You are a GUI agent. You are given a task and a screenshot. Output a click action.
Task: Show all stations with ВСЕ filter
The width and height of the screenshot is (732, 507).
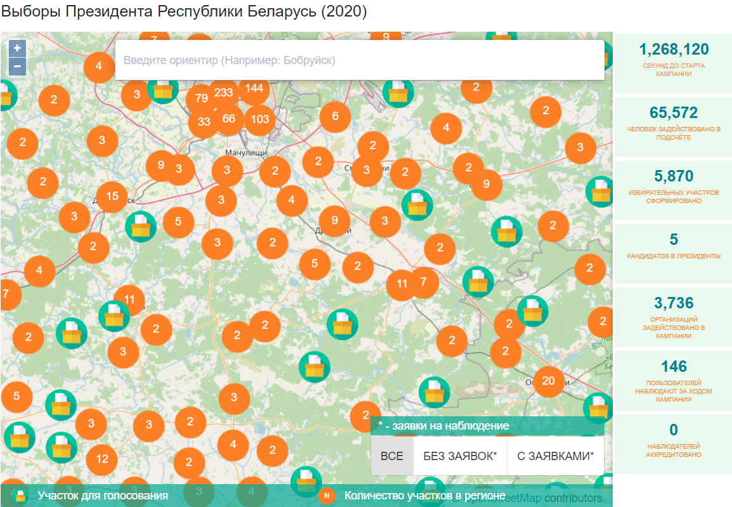point(392,456)
